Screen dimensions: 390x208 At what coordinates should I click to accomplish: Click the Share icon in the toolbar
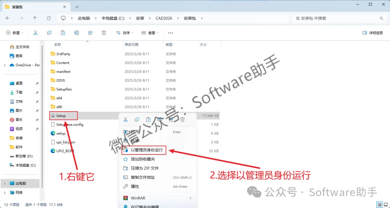(90, 32)
